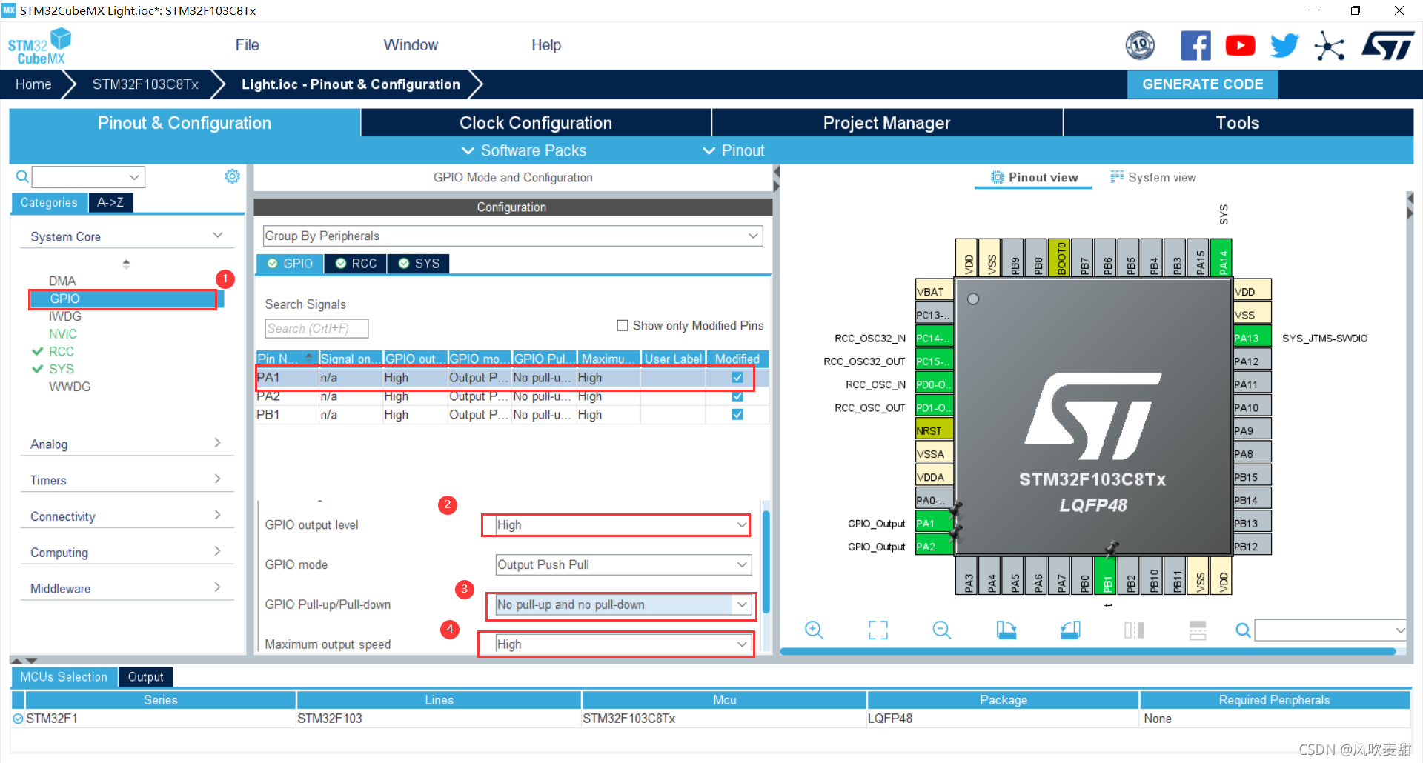Image resolution: width=1423 pixels, height=763 pixels.
Task: Click the pinout horizontal scrollbar
Action: 1088,652
